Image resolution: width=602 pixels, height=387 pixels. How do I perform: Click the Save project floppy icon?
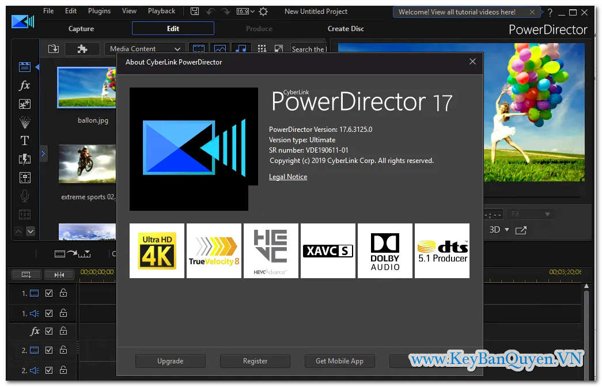(195, 12)
